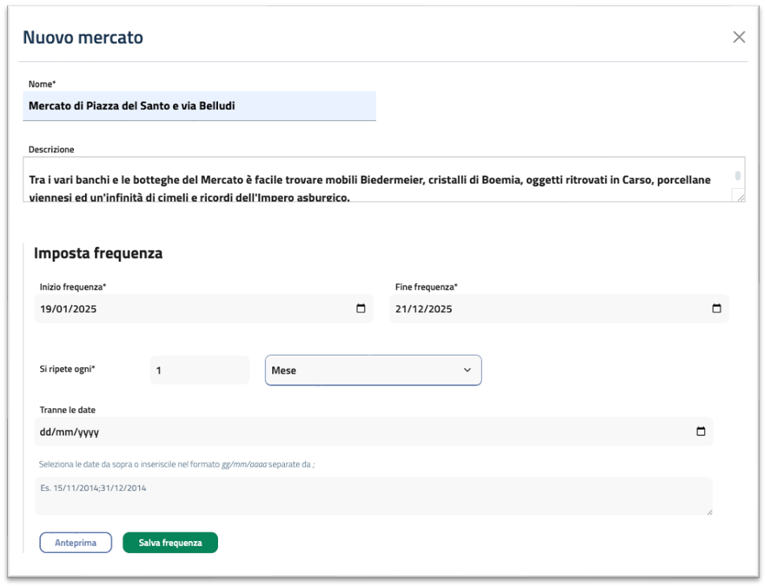Select year segment of Inizio frequenza date

[84, 309]
